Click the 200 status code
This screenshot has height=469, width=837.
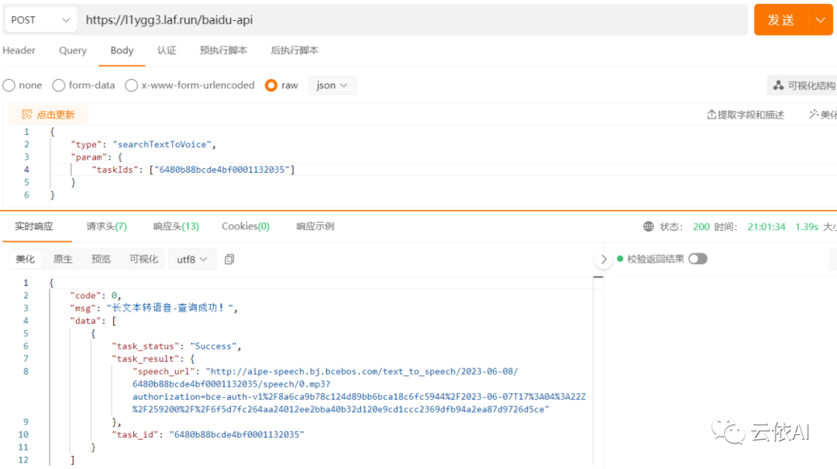[701, 227]
